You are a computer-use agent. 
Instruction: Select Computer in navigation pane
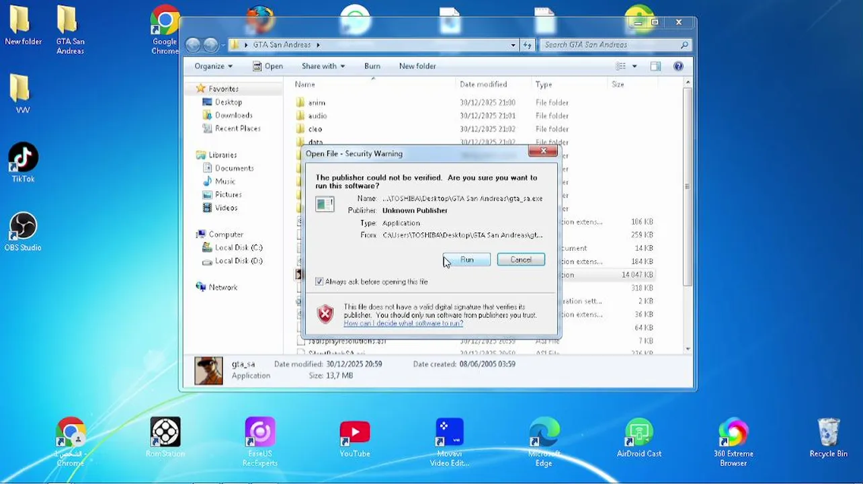pyautogui.click(x=226, y=235)
